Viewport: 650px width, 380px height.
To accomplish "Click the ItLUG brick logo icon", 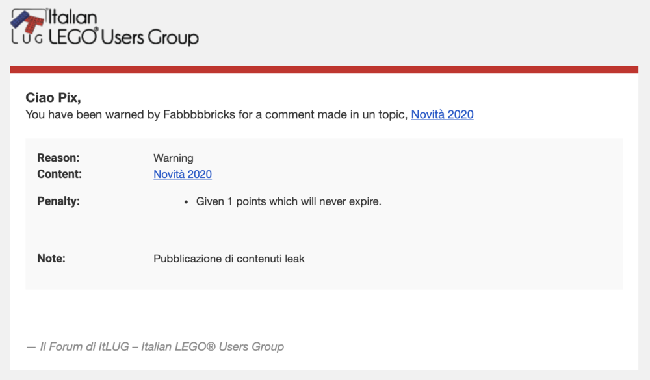I will point(28,21).
